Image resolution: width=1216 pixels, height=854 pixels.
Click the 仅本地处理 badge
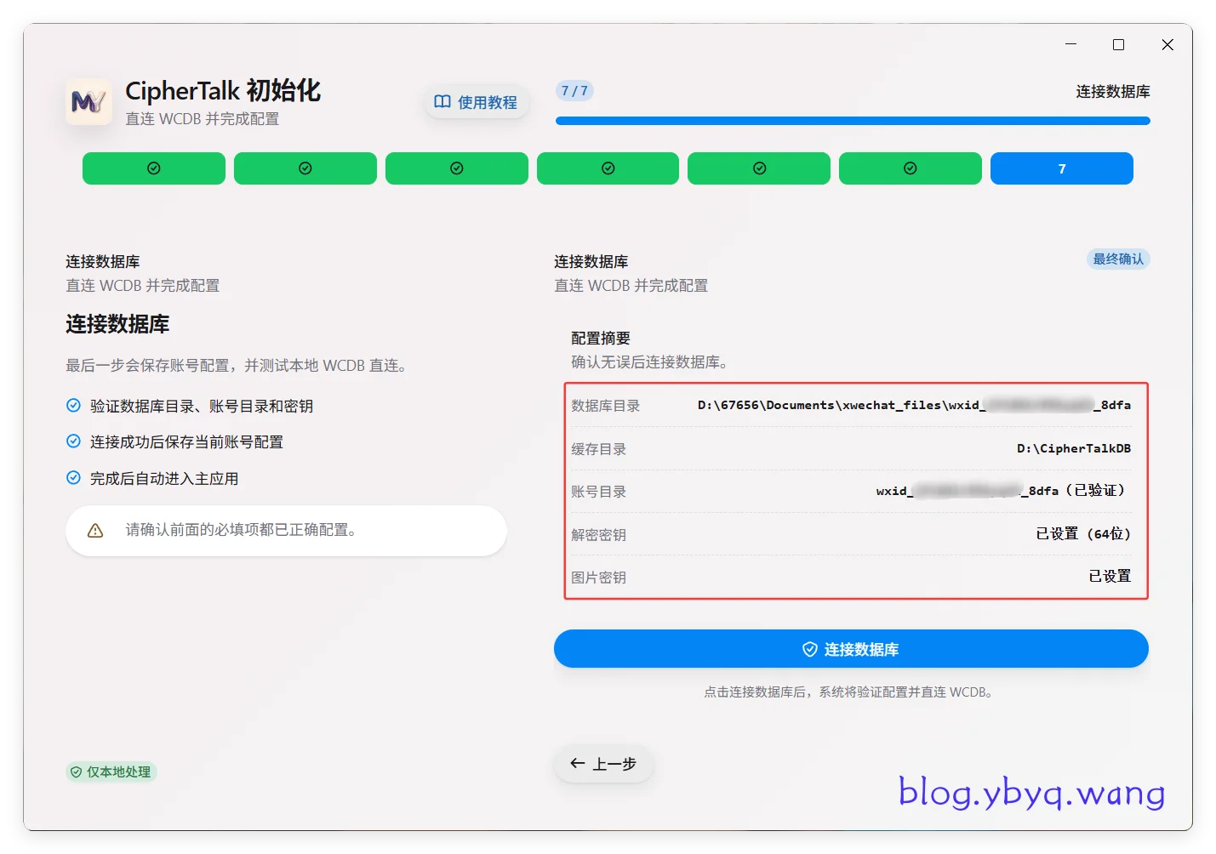coord(111,771)
